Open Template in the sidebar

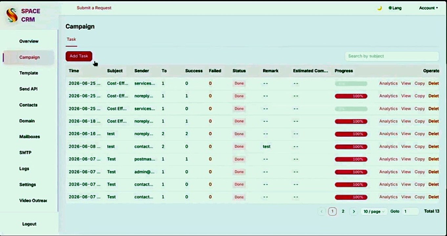click(x=29, y=73)
